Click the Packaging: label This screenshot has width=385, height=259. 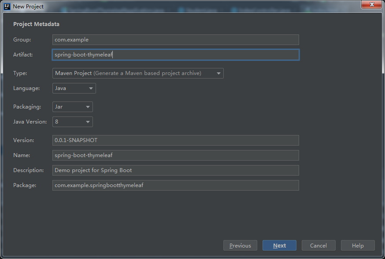point(27,107)
